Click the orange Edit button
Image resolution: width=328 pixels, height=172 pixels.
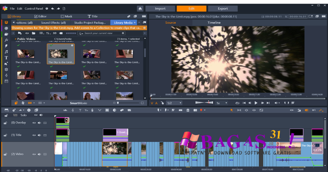pyautogui.click(x=192, y=9)
